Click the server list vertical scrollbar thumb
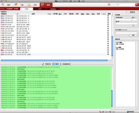The width and height of the screenshot is (139, 113). pos(112,46)
